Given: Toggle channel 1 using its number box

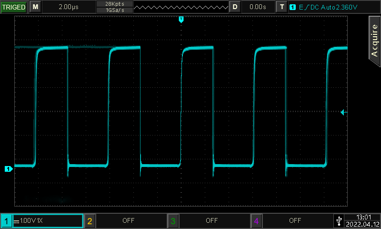Looking at the screenshot, I should 6,221.
